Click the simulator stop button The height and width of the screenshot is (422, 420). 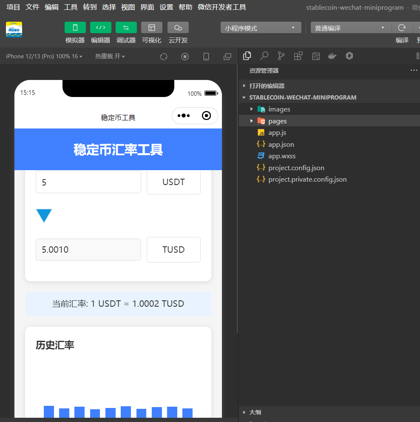[184, 56]
